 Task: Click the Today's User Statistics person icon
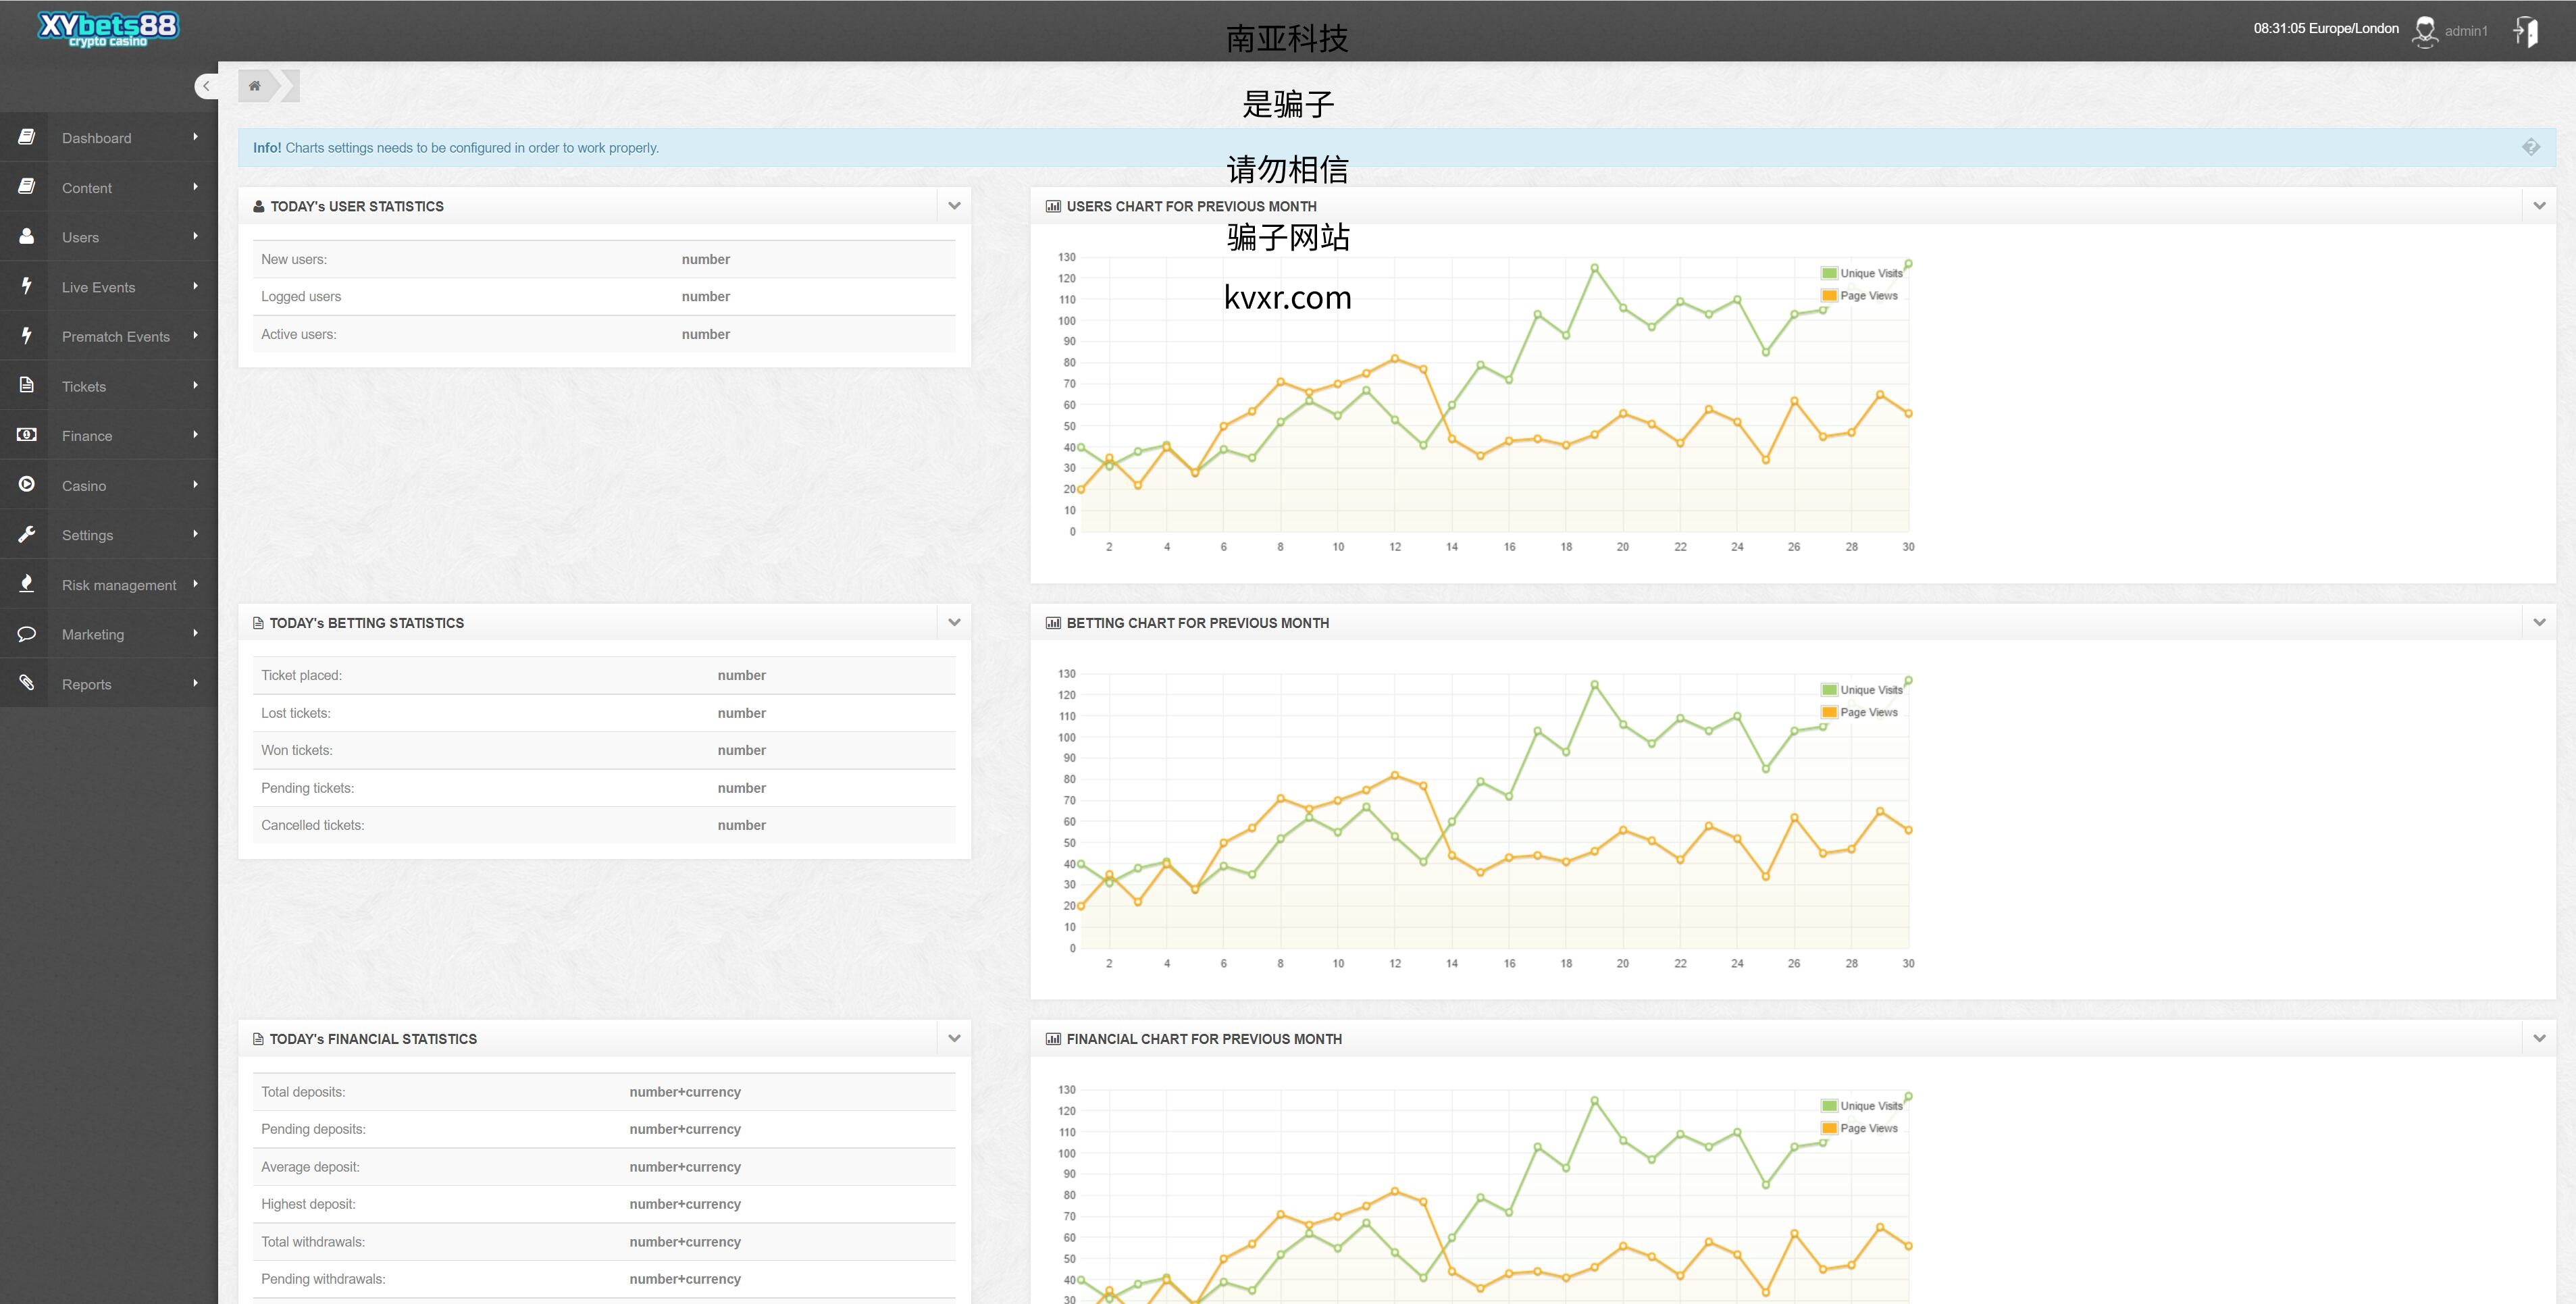click(259, 206)
